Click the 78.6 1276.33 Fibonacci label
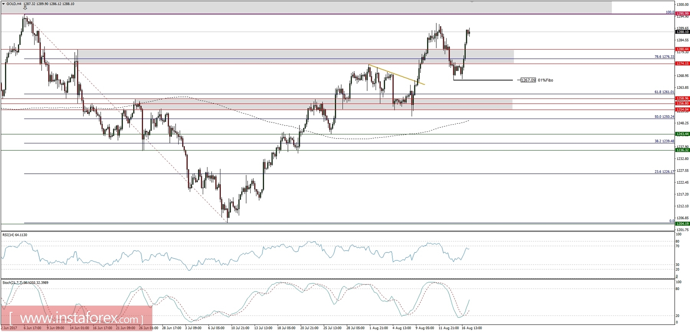Image resolution: width=690 pixels, height=332 pixels. (664, 57)
